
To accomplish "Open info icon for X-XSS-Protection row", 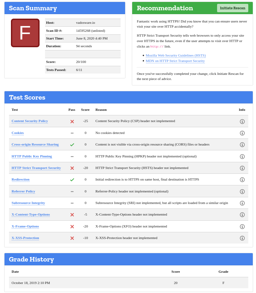I will coord(242,238).
